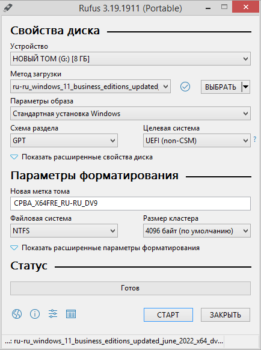Screen dimensions: 261x350
Task: Expand Показать расширенные параметры форматирования
Action: coord(105,248)
